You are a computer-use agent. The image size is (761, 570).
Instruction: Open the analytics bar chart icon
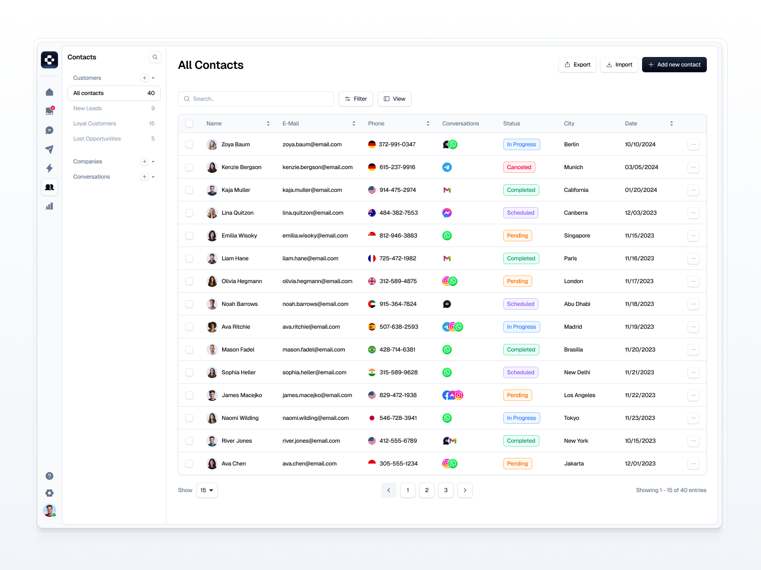click(49, 206)
